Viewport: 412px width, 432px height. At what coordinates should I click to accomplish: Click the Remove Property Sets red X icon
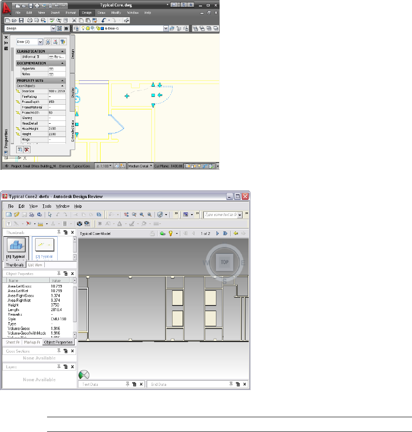27,150
